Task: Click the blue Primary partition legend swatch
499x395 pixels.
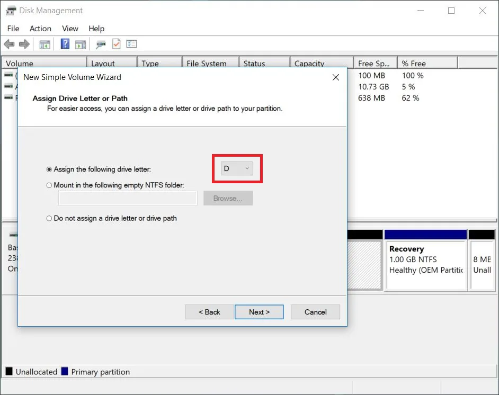Action: pos(65,371)
